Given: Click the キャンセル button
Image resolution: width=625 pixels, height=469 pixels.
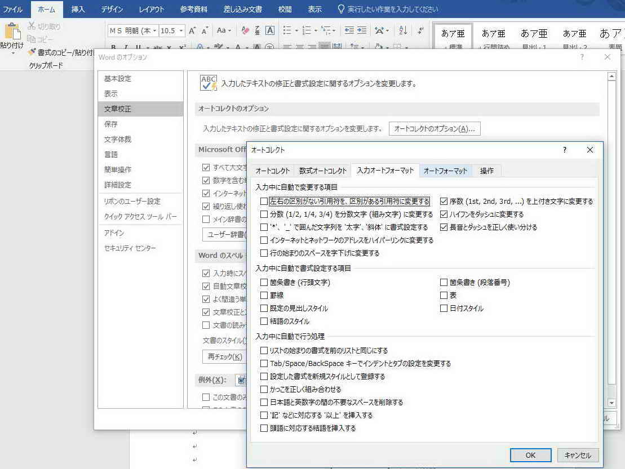Looking at the screenshot, I should pyautogui.click(x=578, y=455).
